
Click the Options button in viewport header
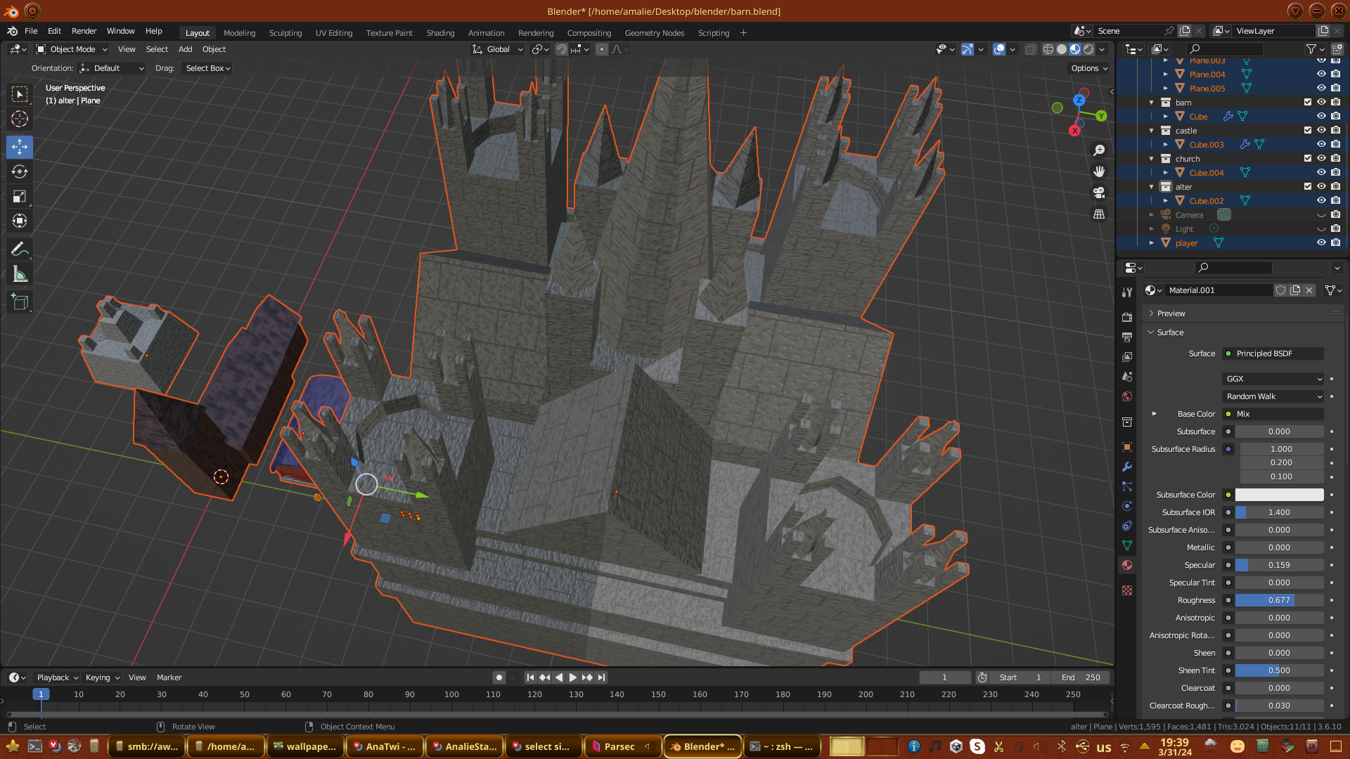click(x=1089, y=68)
